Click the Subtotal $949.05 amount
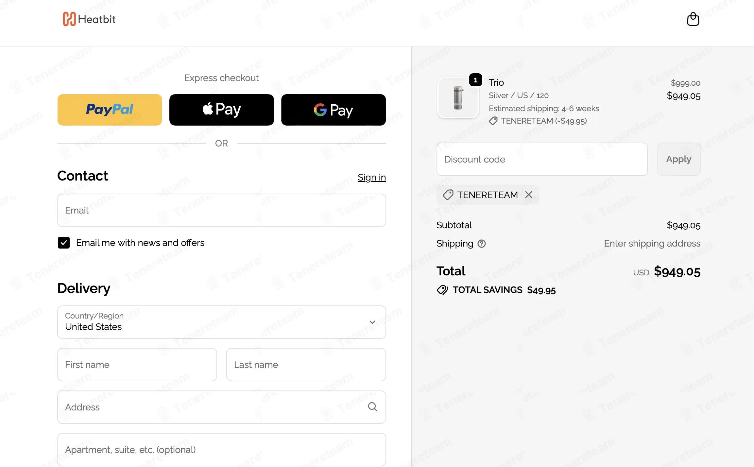Screen dimensions: 754x467 (683, 225)
